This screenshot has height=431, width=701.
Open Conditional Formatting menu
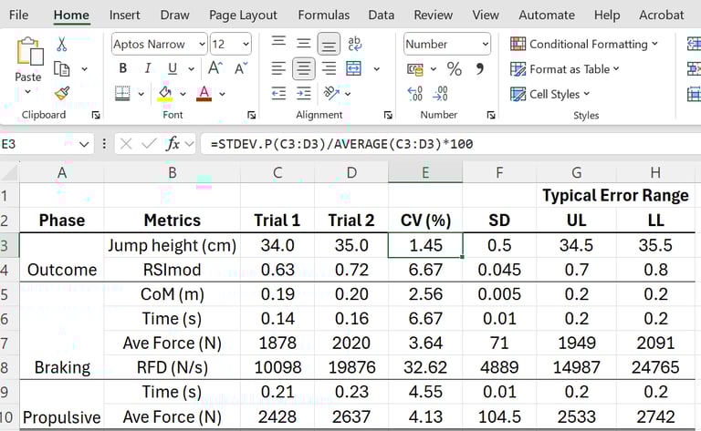tap(584, 44)
